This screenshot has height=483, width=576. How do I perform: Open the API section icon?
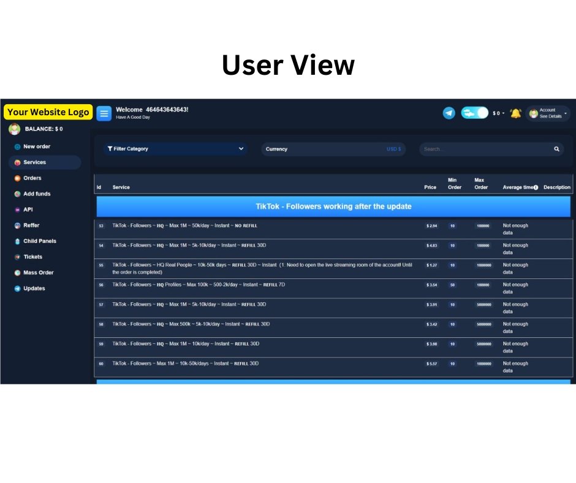[x=17, y=209]
